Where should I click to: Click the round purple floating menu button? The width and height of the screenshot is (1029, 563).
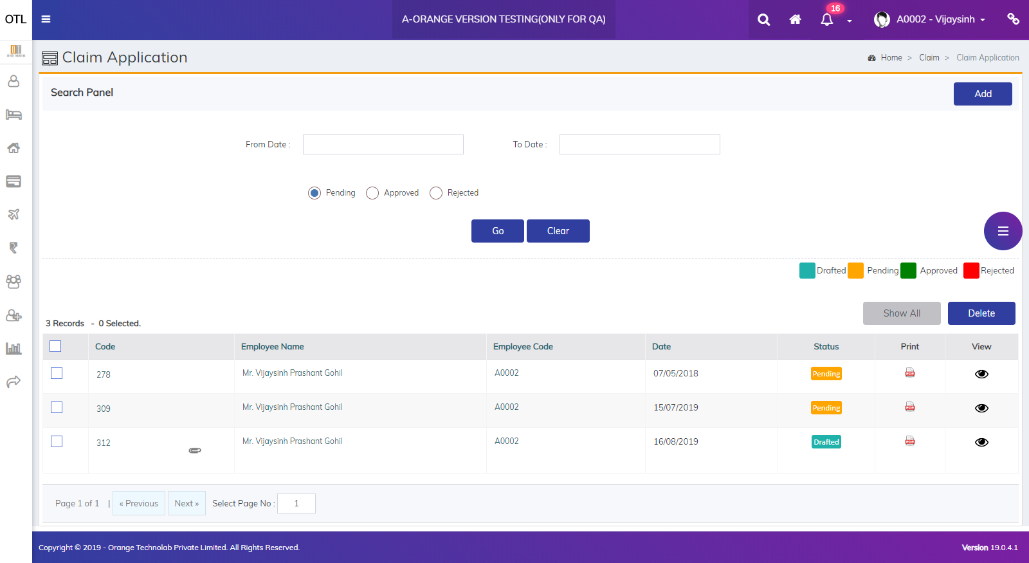tap(1003, 231)
